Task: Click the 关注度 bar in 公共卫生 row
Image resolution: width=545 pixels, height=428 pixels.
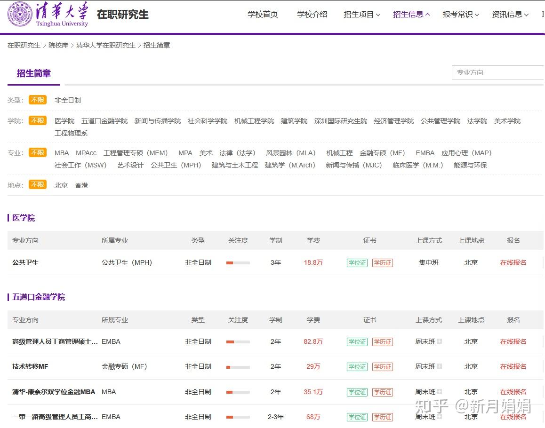Action: pyautogui.click(x=238, y=263)
